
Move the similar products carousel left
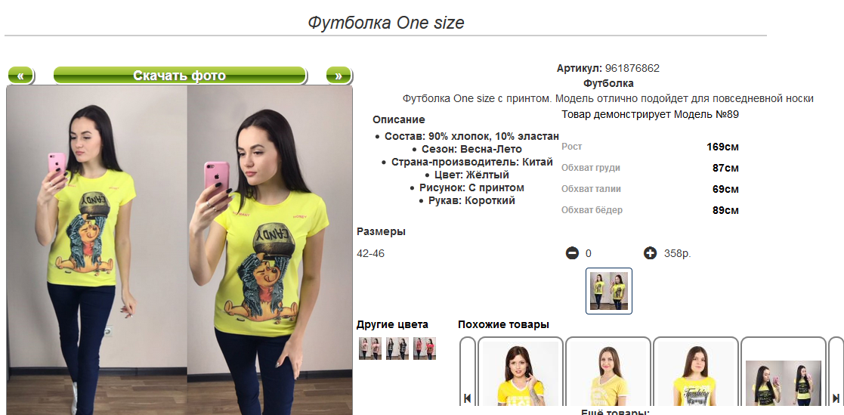coord(467,398)
